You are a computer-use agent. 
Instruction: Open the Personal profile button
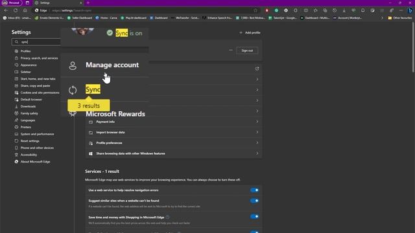[11, 3]
